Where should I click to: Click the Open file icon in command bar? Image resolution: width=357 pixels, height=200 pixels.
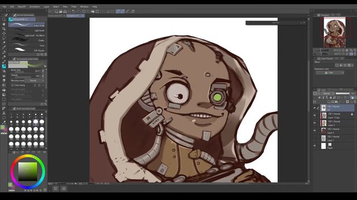click(61, 11)
